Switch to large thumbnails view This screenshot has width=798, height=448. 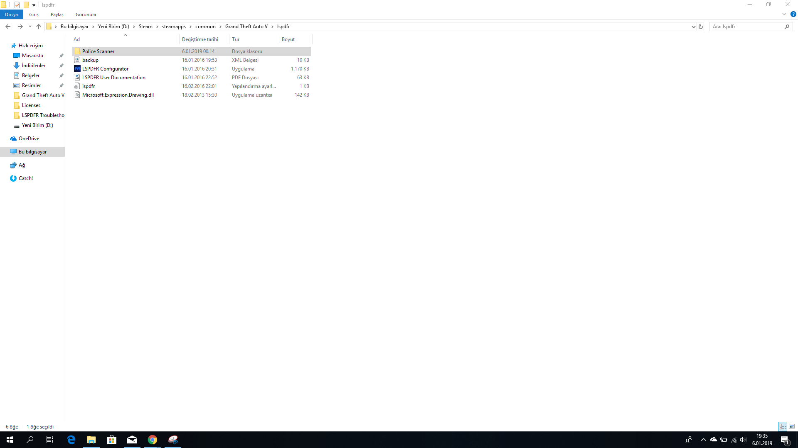tap(792, 426)
